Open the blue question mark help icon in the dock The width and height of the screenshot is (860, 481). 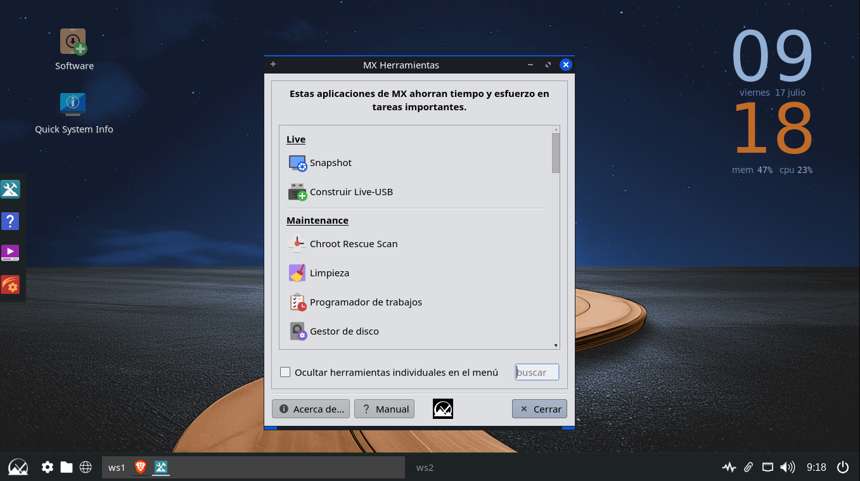10,221
